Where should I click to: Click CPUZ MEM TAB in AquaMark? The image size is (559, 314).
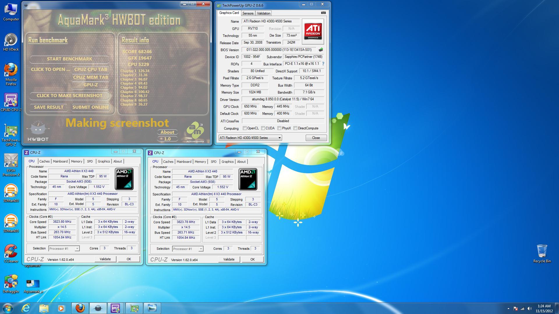click(x=91, y=77)
